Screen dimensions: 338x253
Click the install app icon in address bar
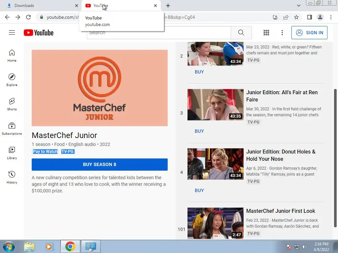[x=275, y=17]
